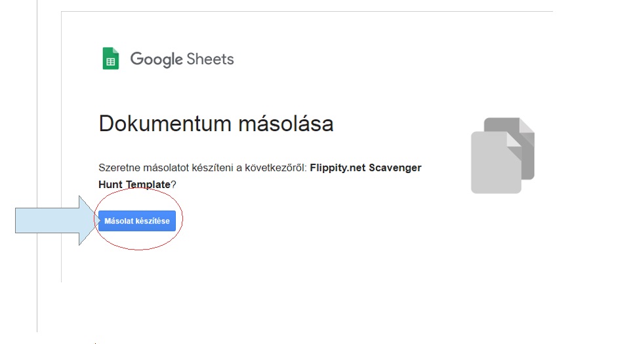The height and width of the screenshot is (344, 637).
Task: Click the word Google in the logo
Action: pyautogui.click(x=156, y=59)
